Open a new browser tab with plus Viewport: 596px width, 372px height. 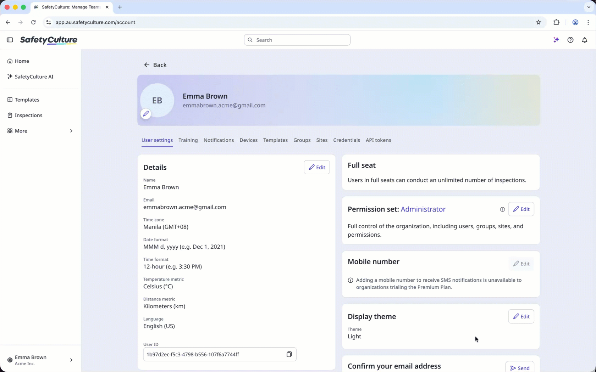(120, 7)
